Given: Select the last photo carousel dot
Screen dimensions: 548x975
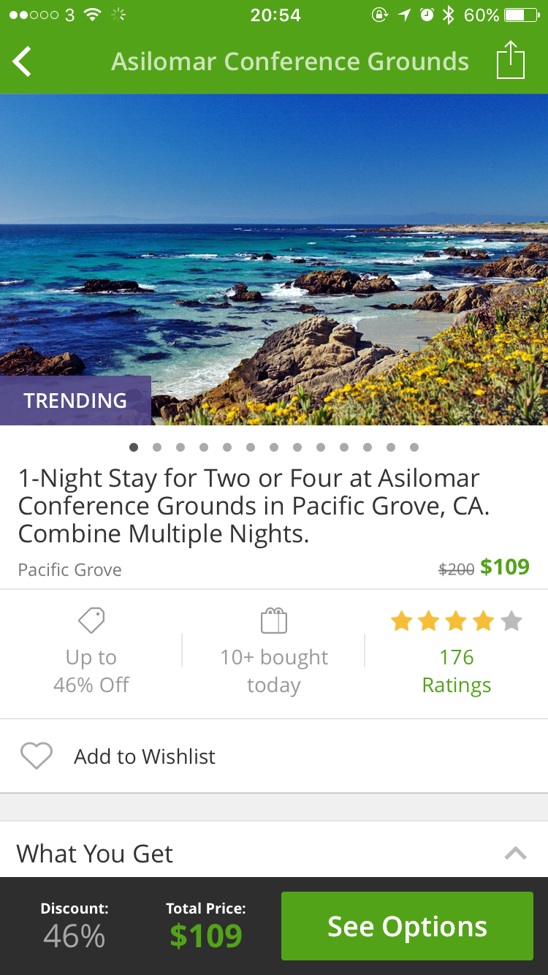Looking at the screenshot, I should tap(414, 447).
